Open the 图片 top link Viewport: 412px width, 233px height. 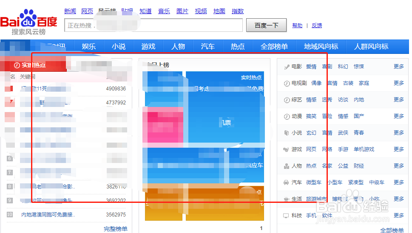[182, 11]
